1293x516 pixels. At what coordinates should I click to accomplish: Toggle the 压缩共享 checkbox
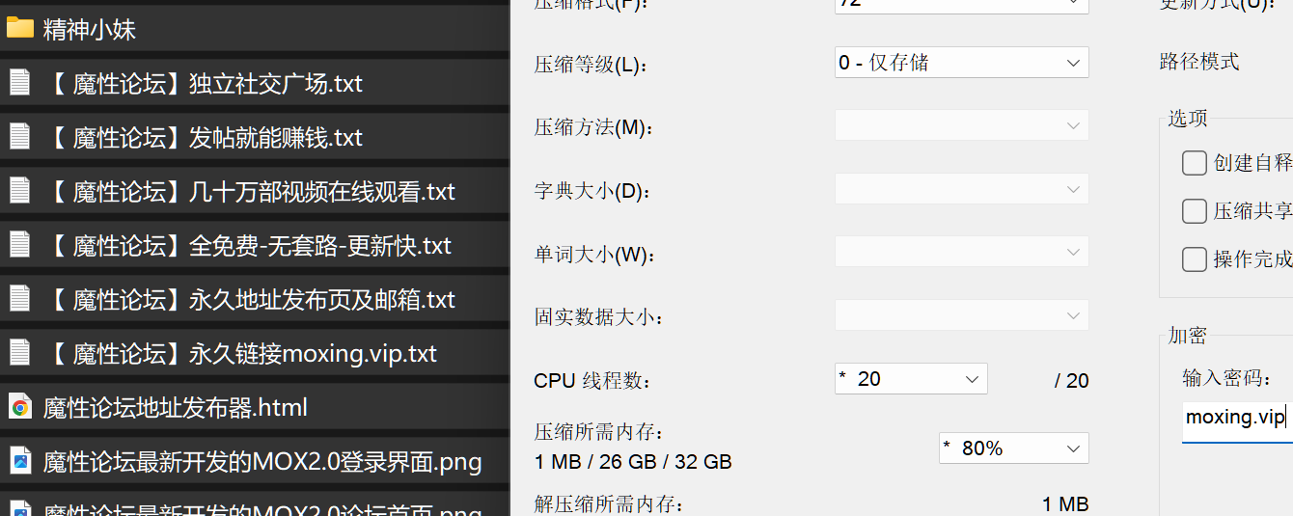click(x=1194, y=211)
